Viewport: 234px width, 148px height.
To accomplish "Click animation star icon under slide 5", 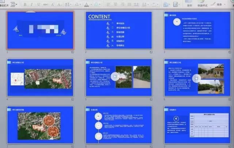I will [x=151, y=99].
